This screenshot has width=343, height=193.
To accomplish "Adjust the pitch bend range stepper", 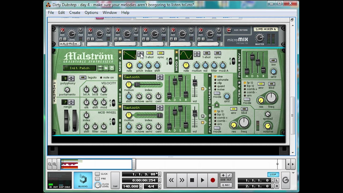I will 71,102.
